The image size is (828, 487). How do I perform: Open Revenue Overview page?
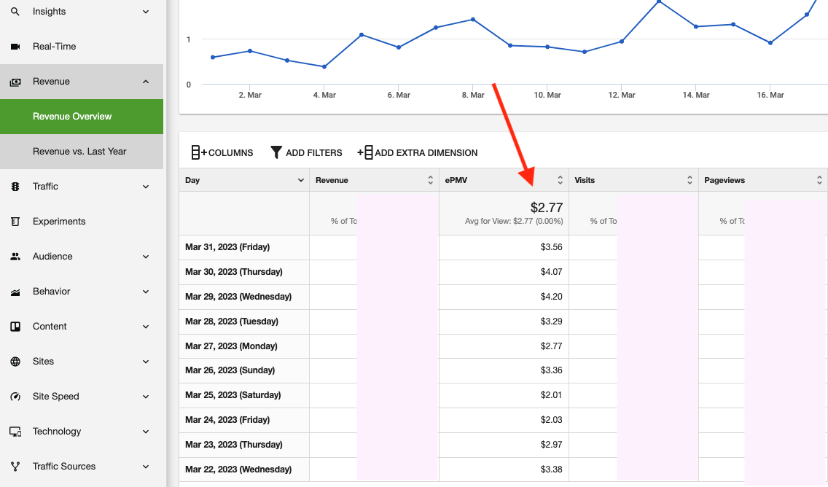coord(82,116)
